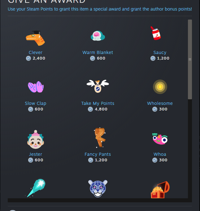Choose the Take My Points winged bag icon

98,86
